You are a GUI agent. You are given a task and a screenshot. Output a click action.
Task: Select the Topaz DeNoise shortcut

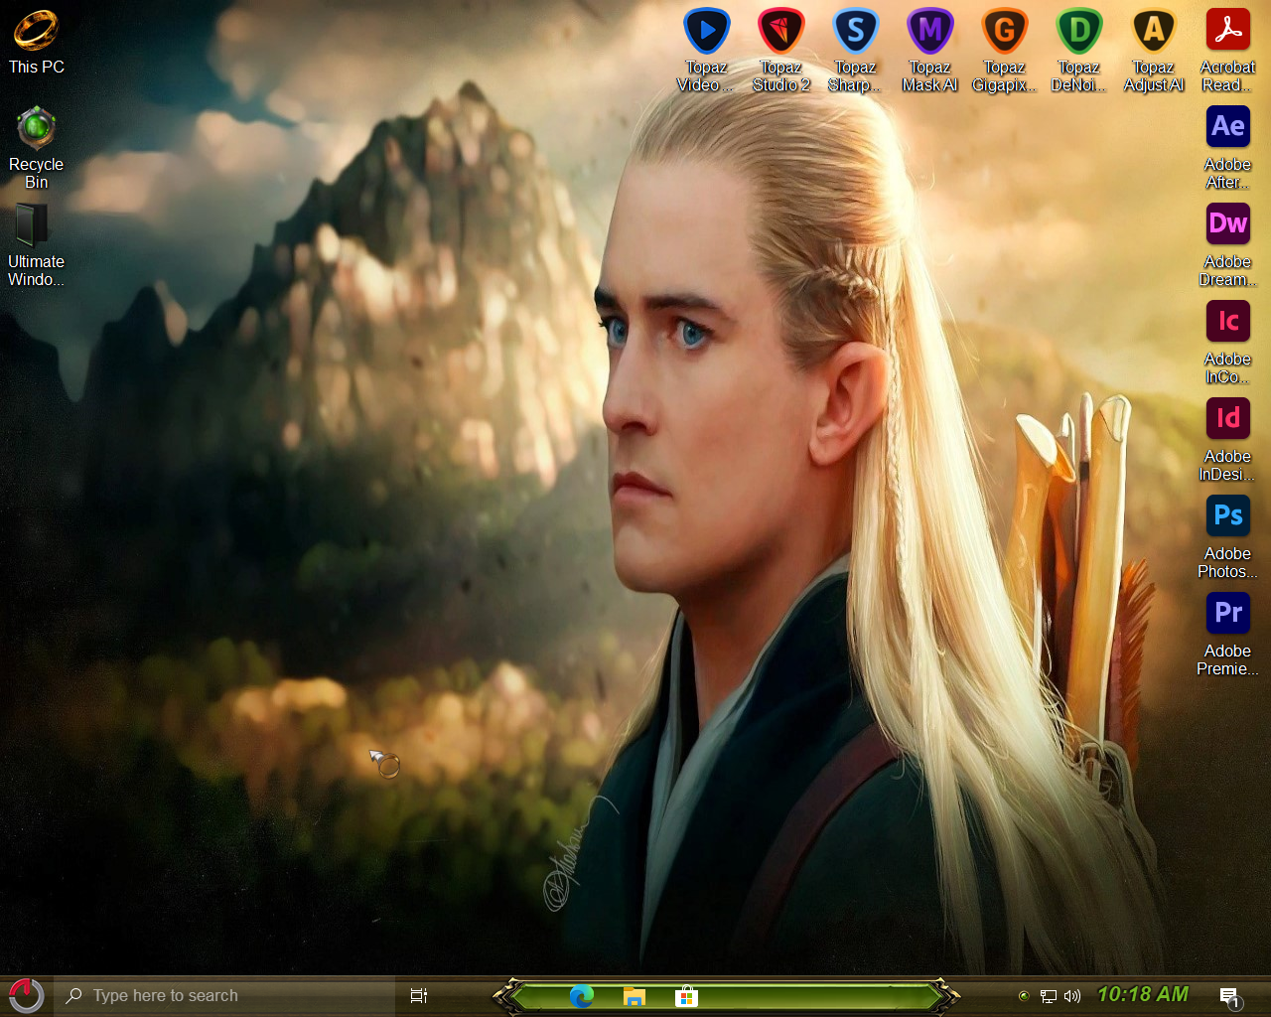[x=1078, y=50]
